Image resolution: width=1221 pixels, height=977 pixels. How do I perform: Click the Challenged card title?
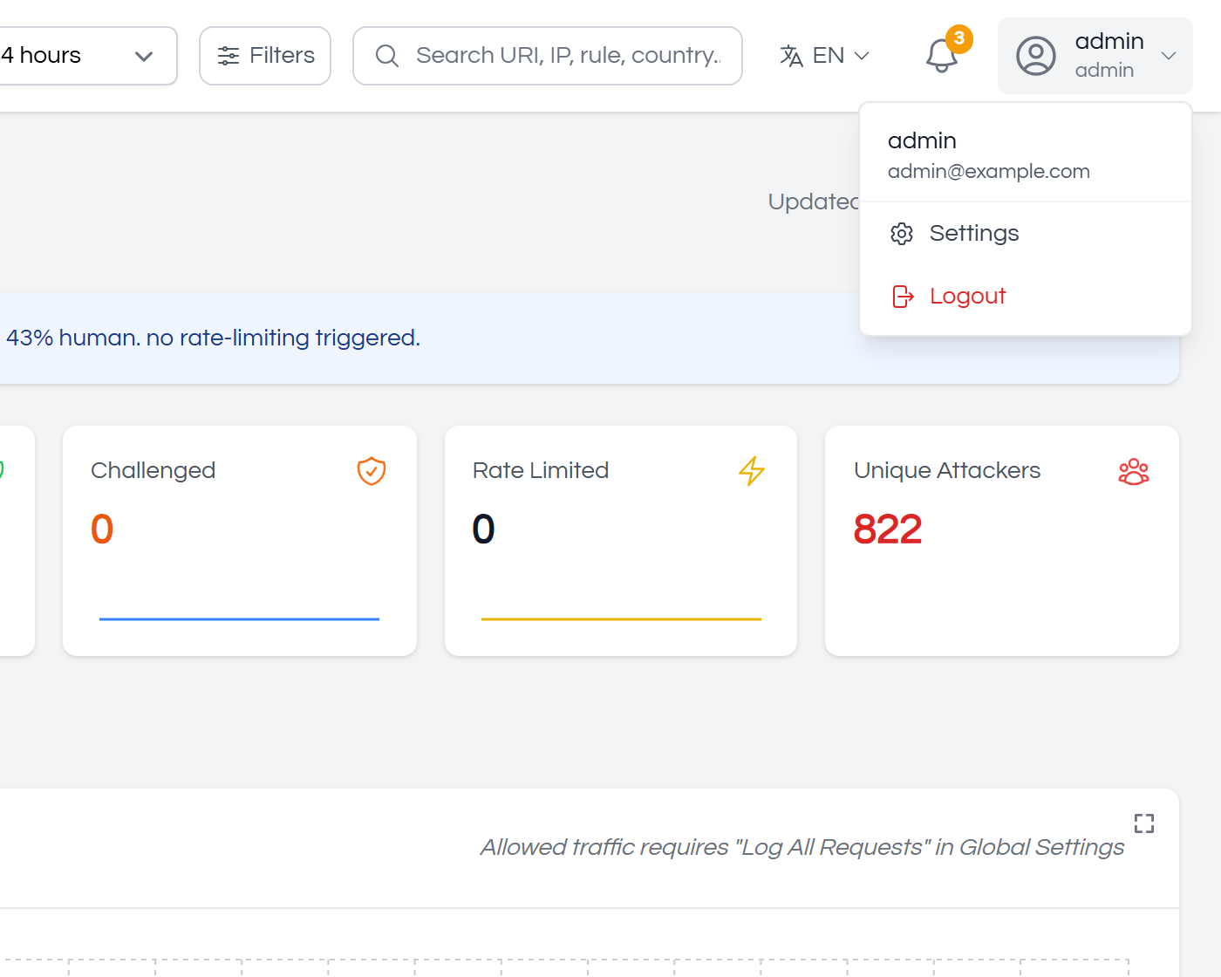153,470
